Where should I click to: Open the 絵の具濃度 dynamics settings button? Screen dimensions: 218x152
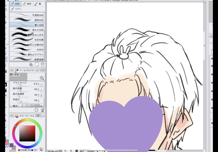tap(41, 95)
